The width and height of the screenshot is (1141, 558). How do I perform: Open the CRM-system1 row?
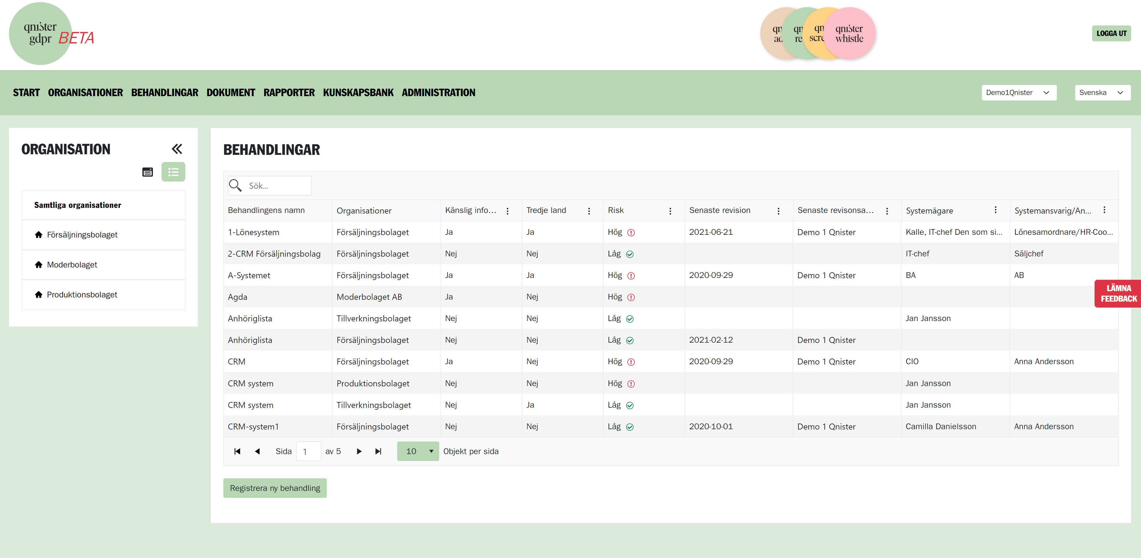tap(671, 427)
